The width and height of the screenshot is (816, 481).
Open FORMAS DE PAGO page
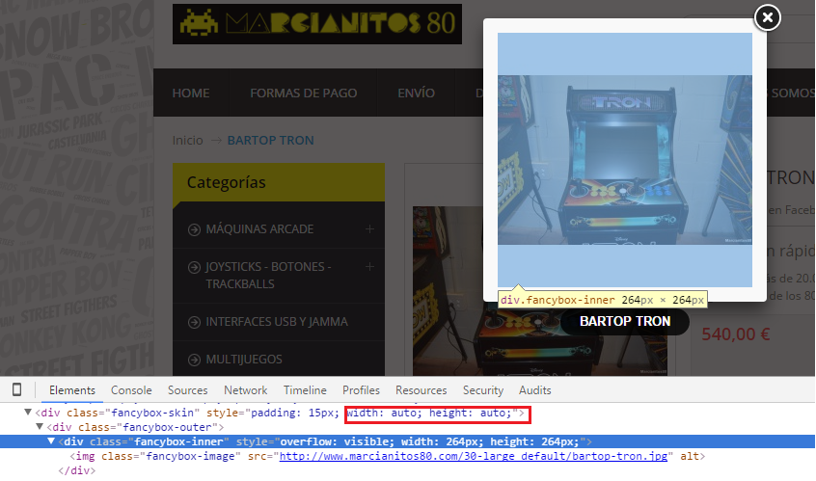[x=304, y=93]
